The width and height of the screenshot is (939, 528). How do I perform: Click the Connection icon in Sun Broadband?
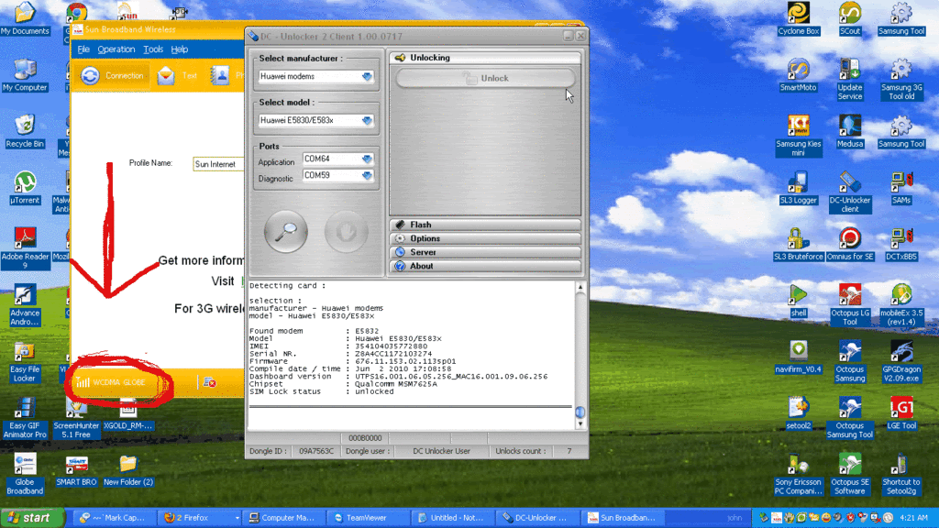coord(90,76)
